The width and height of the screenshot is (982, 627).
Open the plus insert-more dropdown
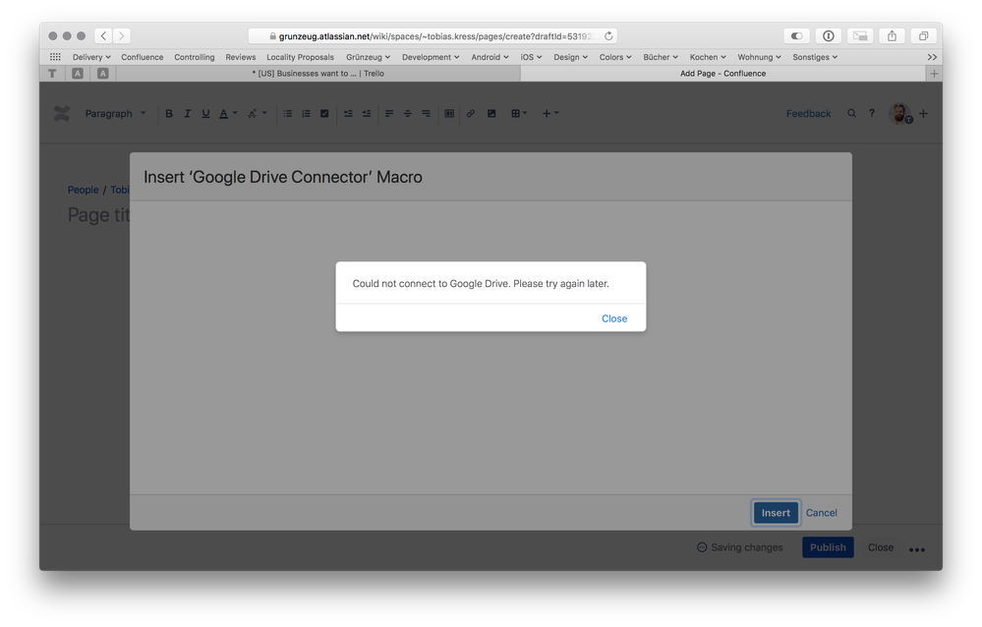(x=550, y=113)
